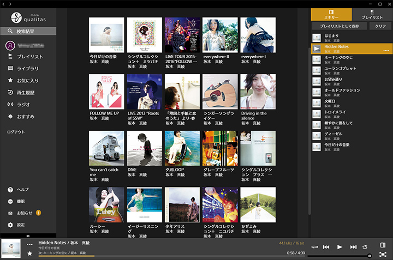The image size is (393, 260).
Task: Open お知らせ in the sidebar
Action: click(x=25, y=213)
